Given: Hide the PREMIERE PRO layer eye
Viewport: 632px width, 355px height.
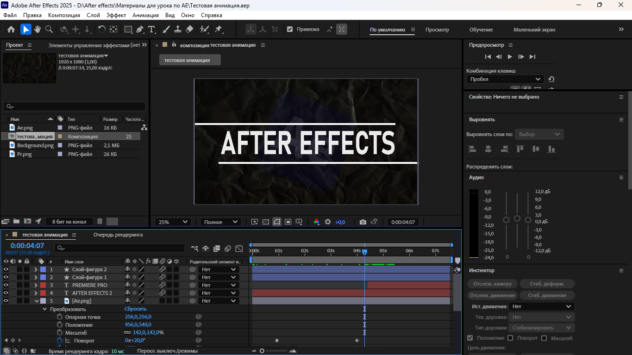Looking at the screenshot, I should pos(6,285).
